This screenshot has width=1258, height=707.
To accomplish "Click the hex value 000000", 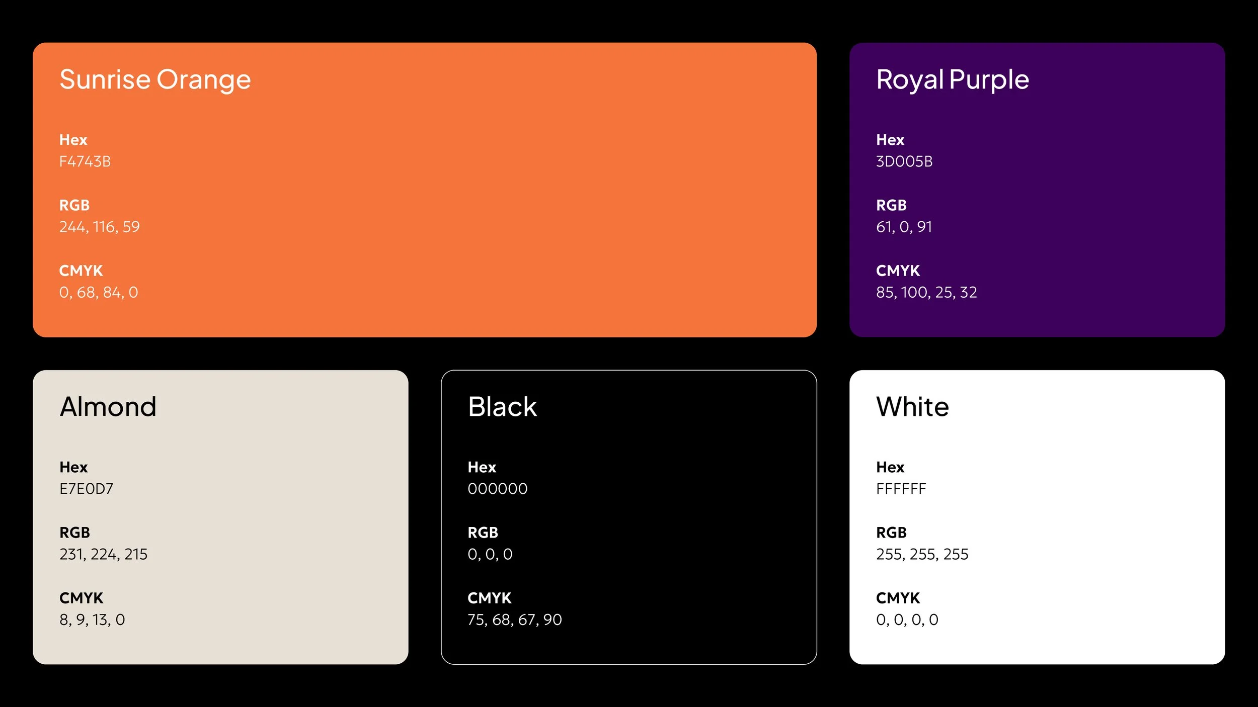I will (498, 488).
